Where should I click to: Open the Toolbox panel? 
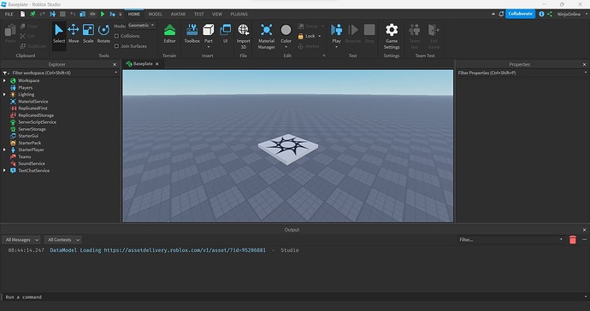coord(192,34)
